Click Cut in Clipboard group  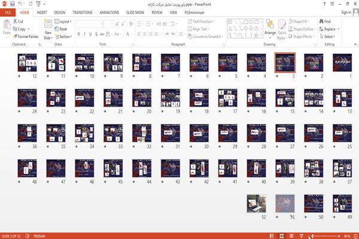point(18,22)
